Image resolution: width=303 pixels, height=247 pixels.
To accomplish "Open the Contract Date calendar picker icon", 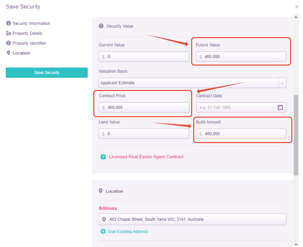I will pos(280,107).
